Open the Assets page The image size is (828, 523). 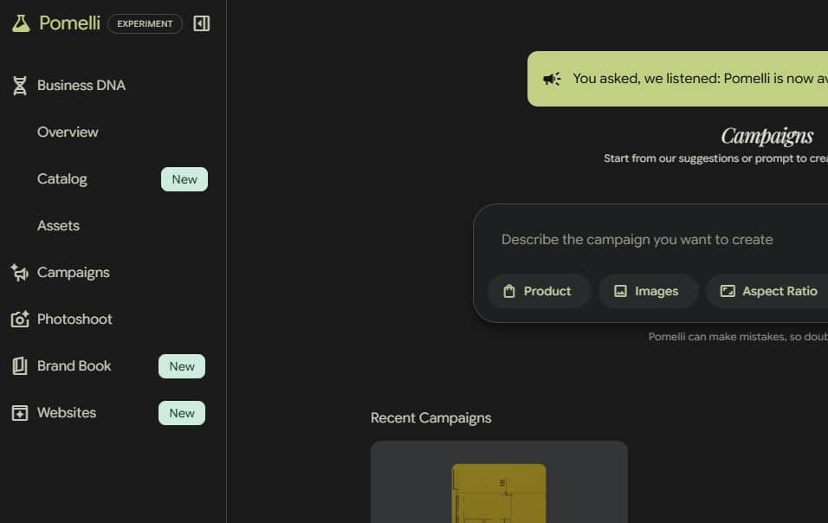[x=58, y=225]
